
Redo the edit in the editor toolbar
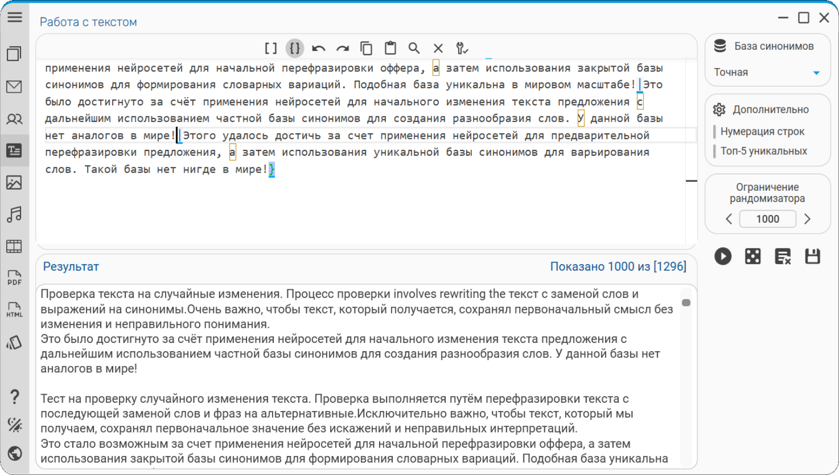tap(342, 48)
